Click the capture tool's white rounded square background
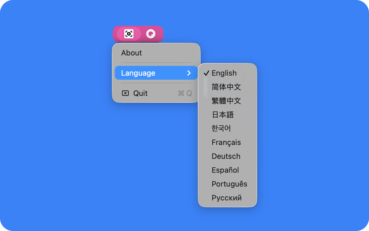The image size is (369, 231). [x=129, y=34]
